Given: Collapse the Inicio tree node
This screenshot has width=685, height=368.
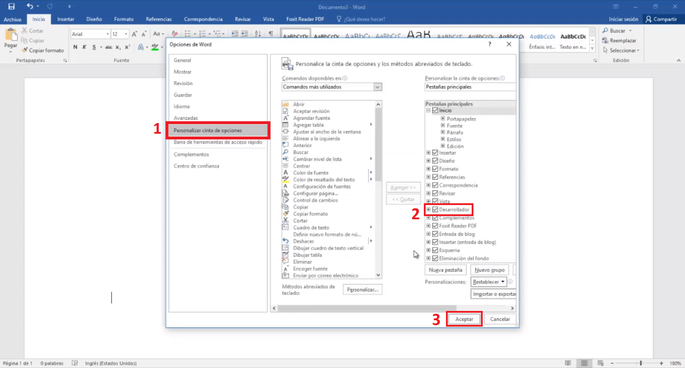Looking at the screenshot, I should point(428,111).
